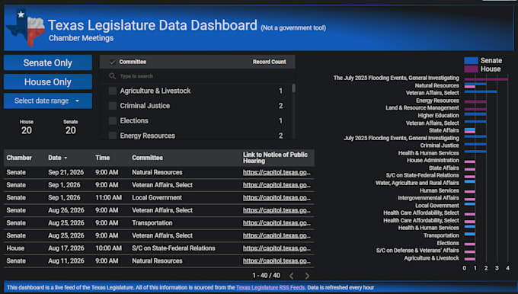Open hearing notice link for Aug 11, 2026 Natural Resources

277,261
